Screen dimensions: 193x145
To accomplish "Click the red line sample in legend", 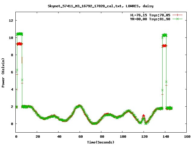I will [178, 15].
